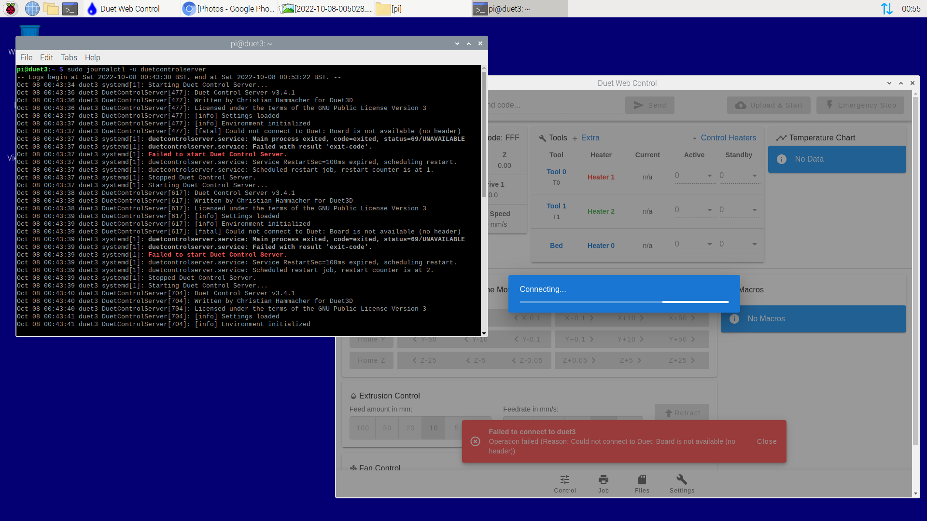Click the Connecting progress bar
This screenshot has width=927, height=521.
[624, 302]
